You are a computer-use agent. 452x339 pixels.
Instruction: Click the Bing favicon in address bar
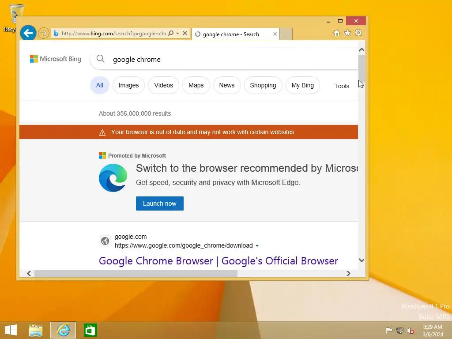(56, 34)
